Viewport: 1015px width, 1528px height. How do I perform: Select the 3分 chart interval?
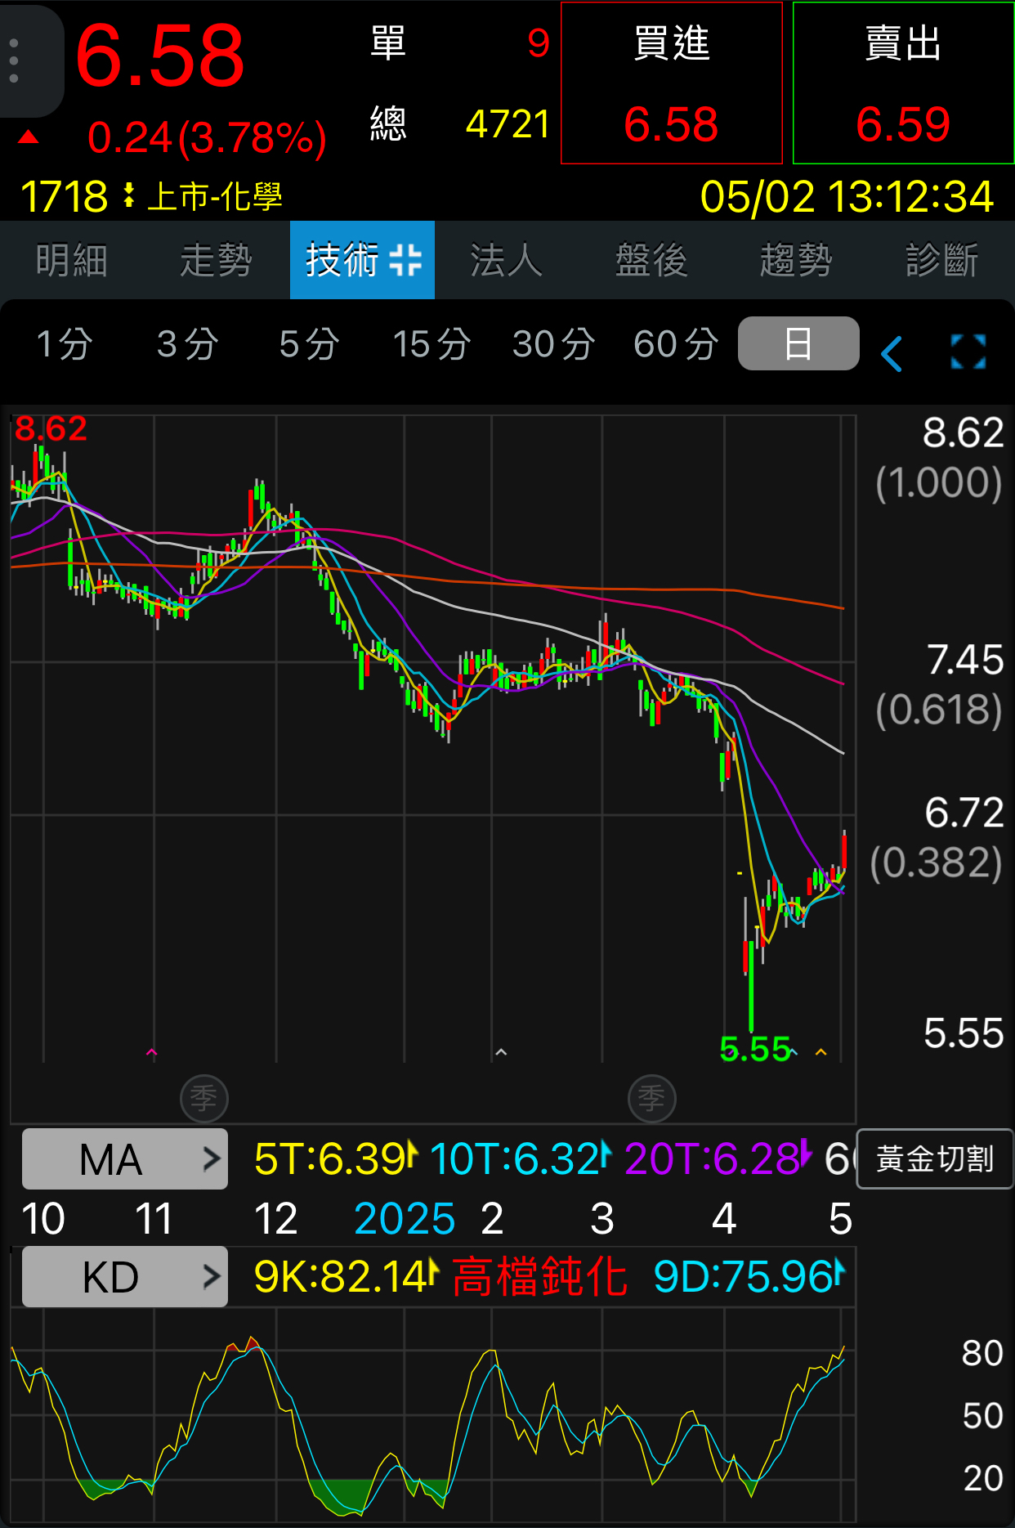[x=187, y=344]
